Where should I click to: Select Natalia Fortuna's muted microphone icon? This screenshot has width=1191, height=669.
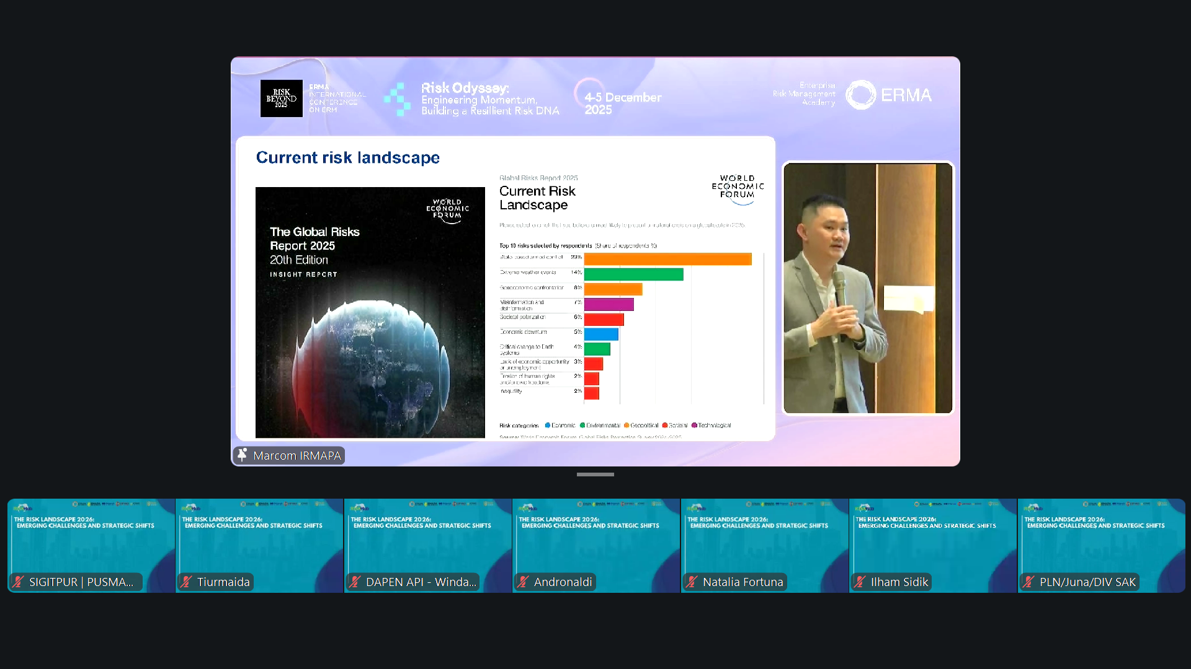coord(690,582)
